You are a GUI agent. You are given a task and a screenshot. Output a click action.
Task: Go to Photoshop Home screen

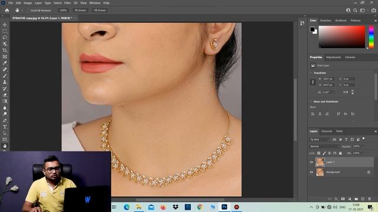point(6,11)
